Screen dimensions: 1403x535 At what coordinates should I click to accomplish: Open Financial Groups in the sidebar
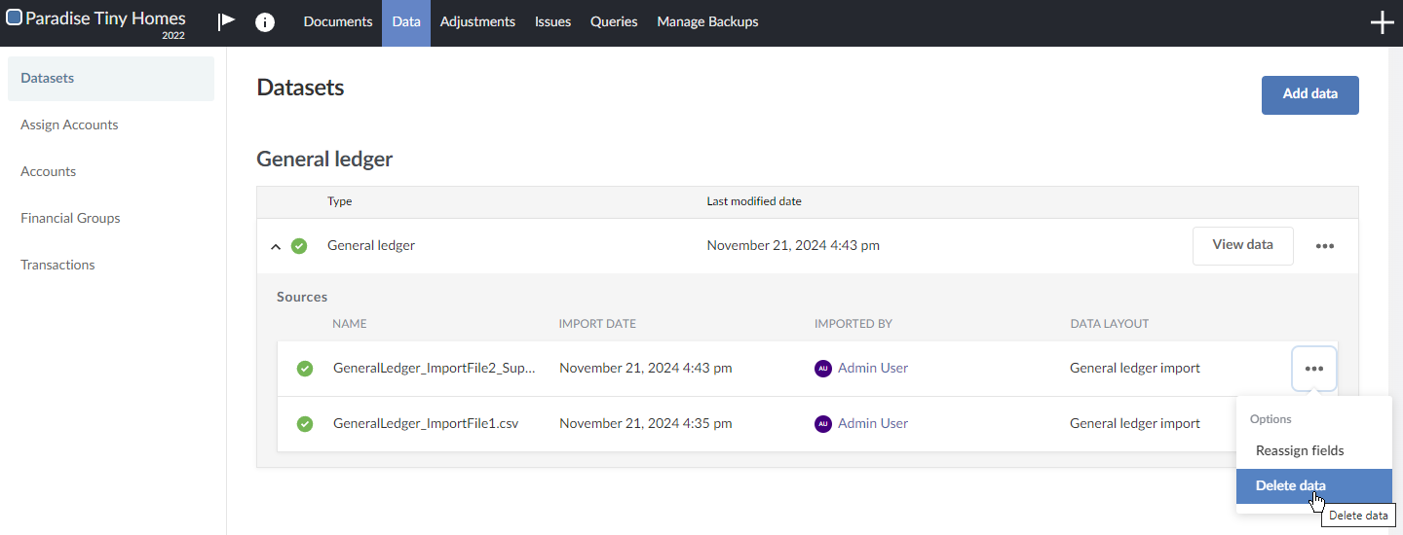click(x=70, y=218)
